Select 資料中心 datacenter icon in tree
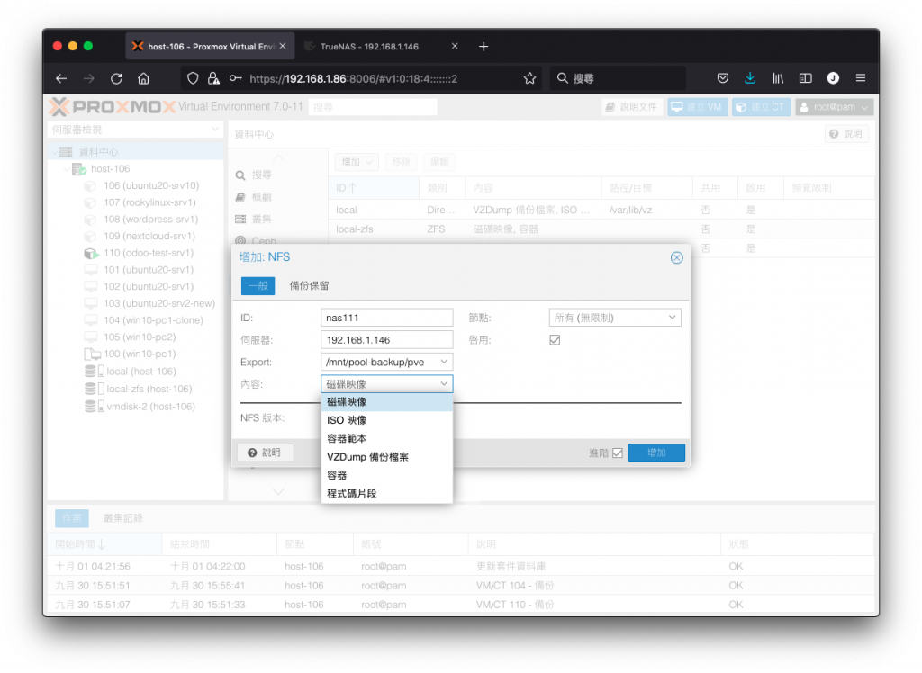Screen dimensions: 922x673 pyautogui.click(x=67, y=152)
